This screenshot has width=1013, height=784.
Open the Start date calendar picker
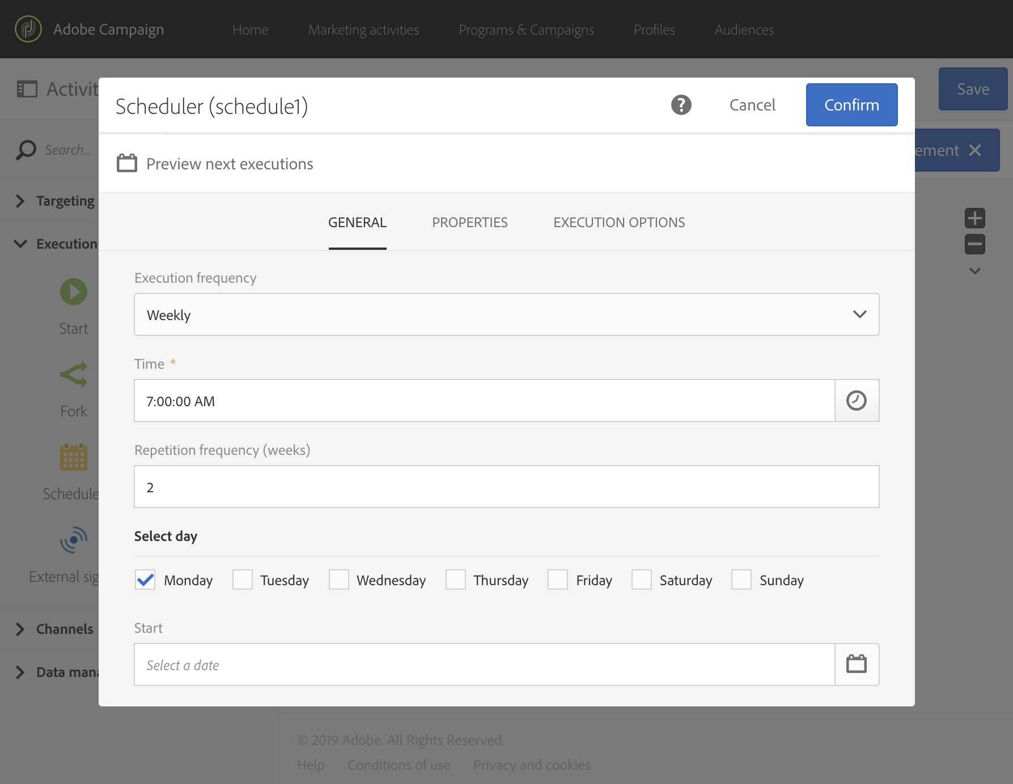[x=857, y=664]
